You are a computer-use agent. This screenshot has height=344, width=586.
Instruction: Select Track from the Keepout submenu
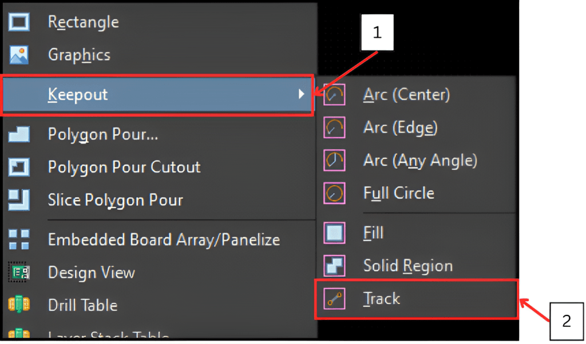point(382,299)
